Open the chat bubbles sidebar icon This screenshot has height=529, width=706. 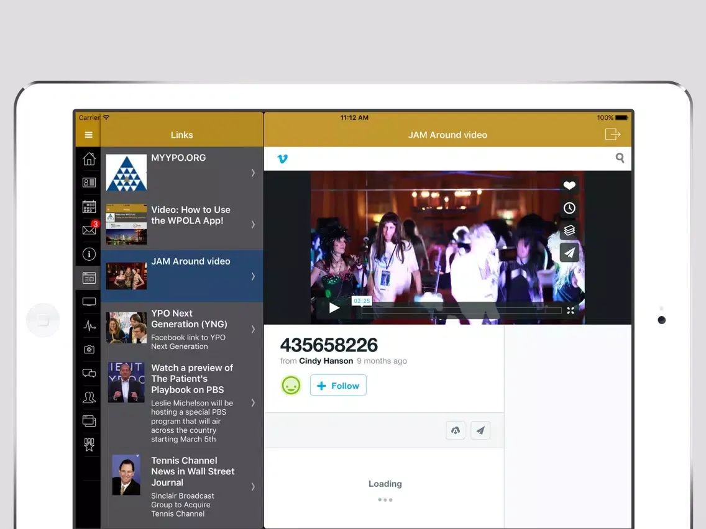(x=89, y=373)
